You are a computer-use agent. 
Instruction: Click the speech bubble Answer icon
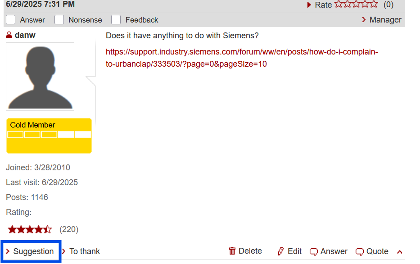coord(314,251)
